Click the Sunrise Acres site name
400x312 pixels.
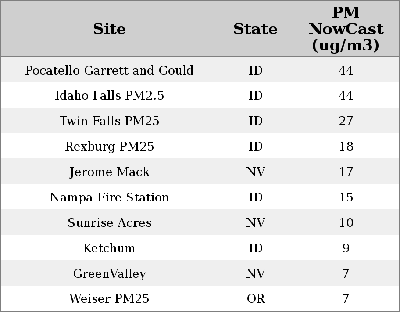tap(109, 223)
